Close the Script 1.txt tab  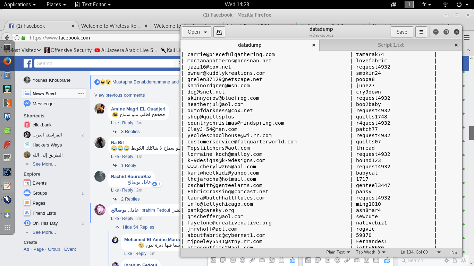(x=456, y=45)
